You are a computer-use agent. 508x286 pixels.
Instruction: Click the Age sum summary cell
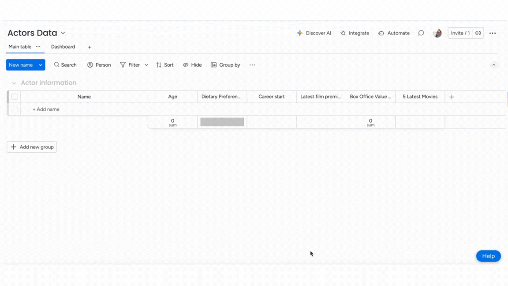173,122
